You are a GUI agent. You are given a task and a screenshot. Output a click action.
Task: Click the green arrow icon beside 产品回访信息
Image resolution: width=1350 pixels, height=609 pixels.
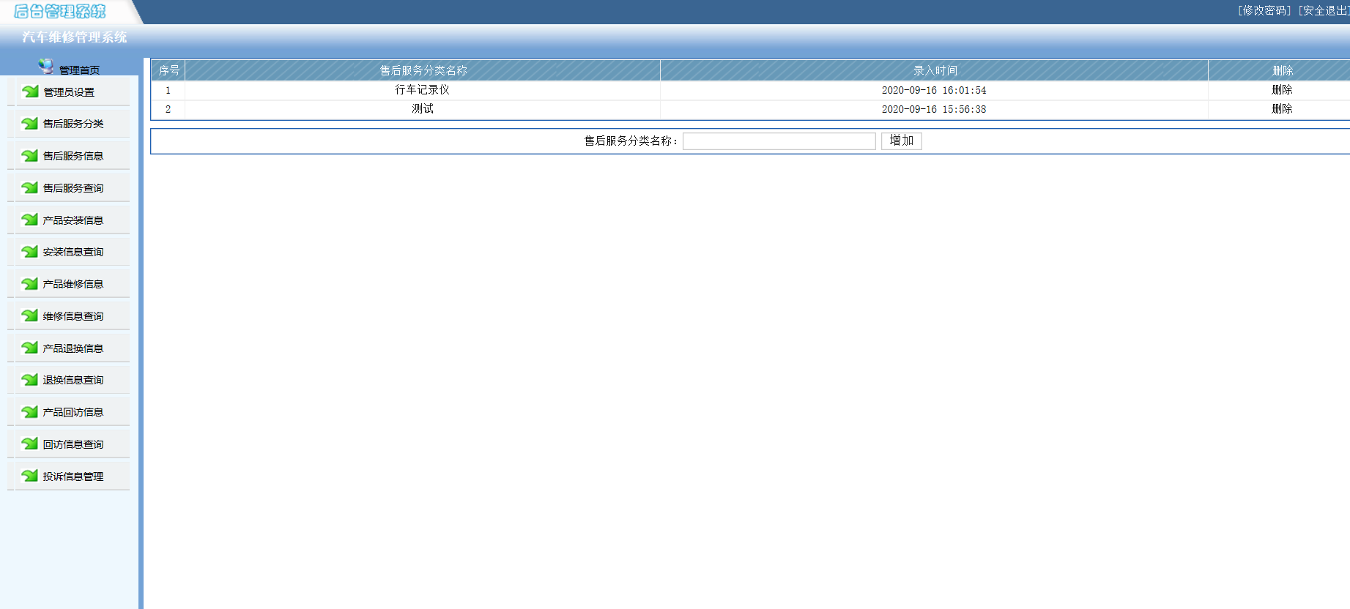30,411
